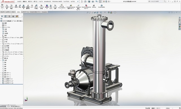Expand the last pattern folder in tree
The height and width of the screenshot is (109, 181).
(1, 77)
